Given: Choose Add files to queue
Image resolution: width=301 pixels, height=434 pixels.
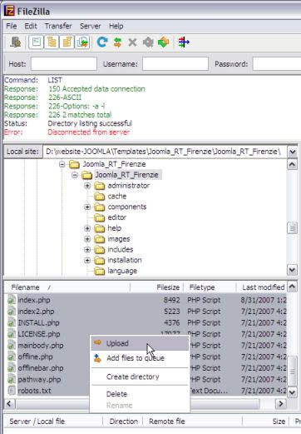Looking at the screenshot, I should pyautogui.click(x=140, y=358).
